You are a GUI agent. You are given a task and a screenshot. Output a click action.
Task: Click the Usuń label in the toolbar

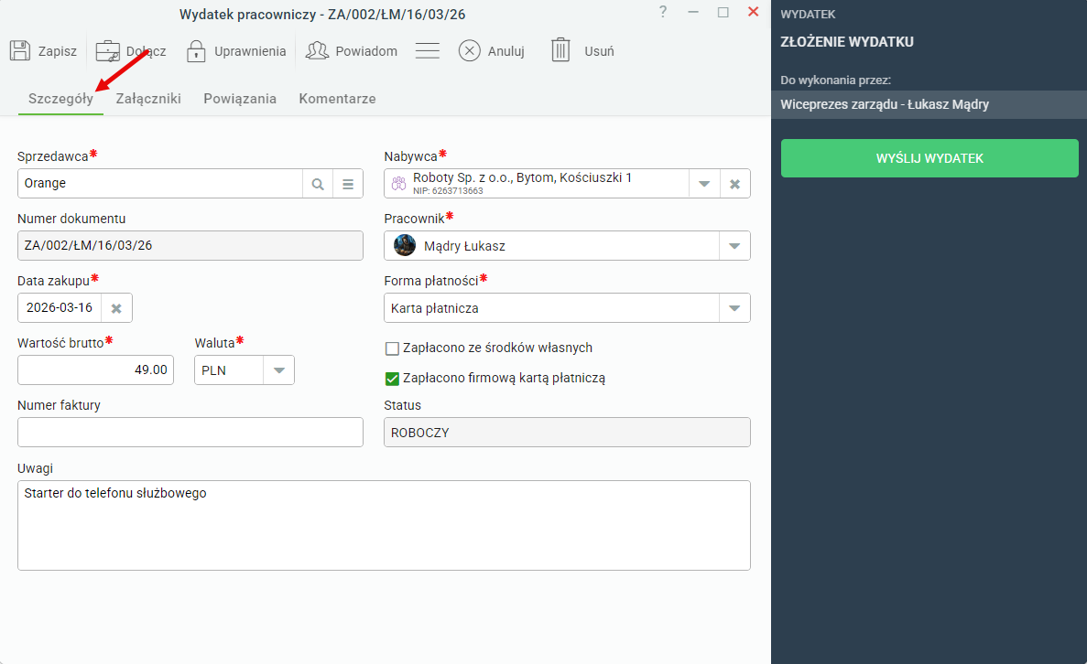[599, 51]
